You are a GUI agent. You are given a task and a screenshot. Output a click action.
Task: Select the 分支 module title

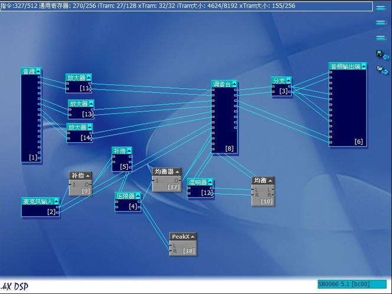pos(279,81)
